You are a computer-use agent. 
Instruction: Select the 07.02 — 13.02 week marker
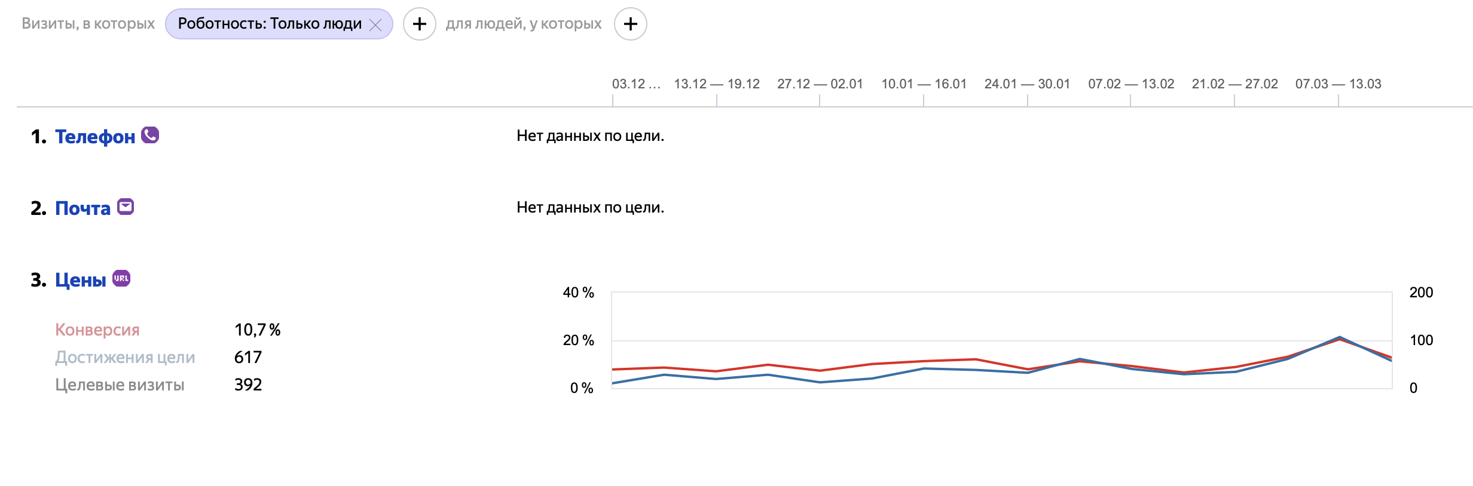(1130, 84)
